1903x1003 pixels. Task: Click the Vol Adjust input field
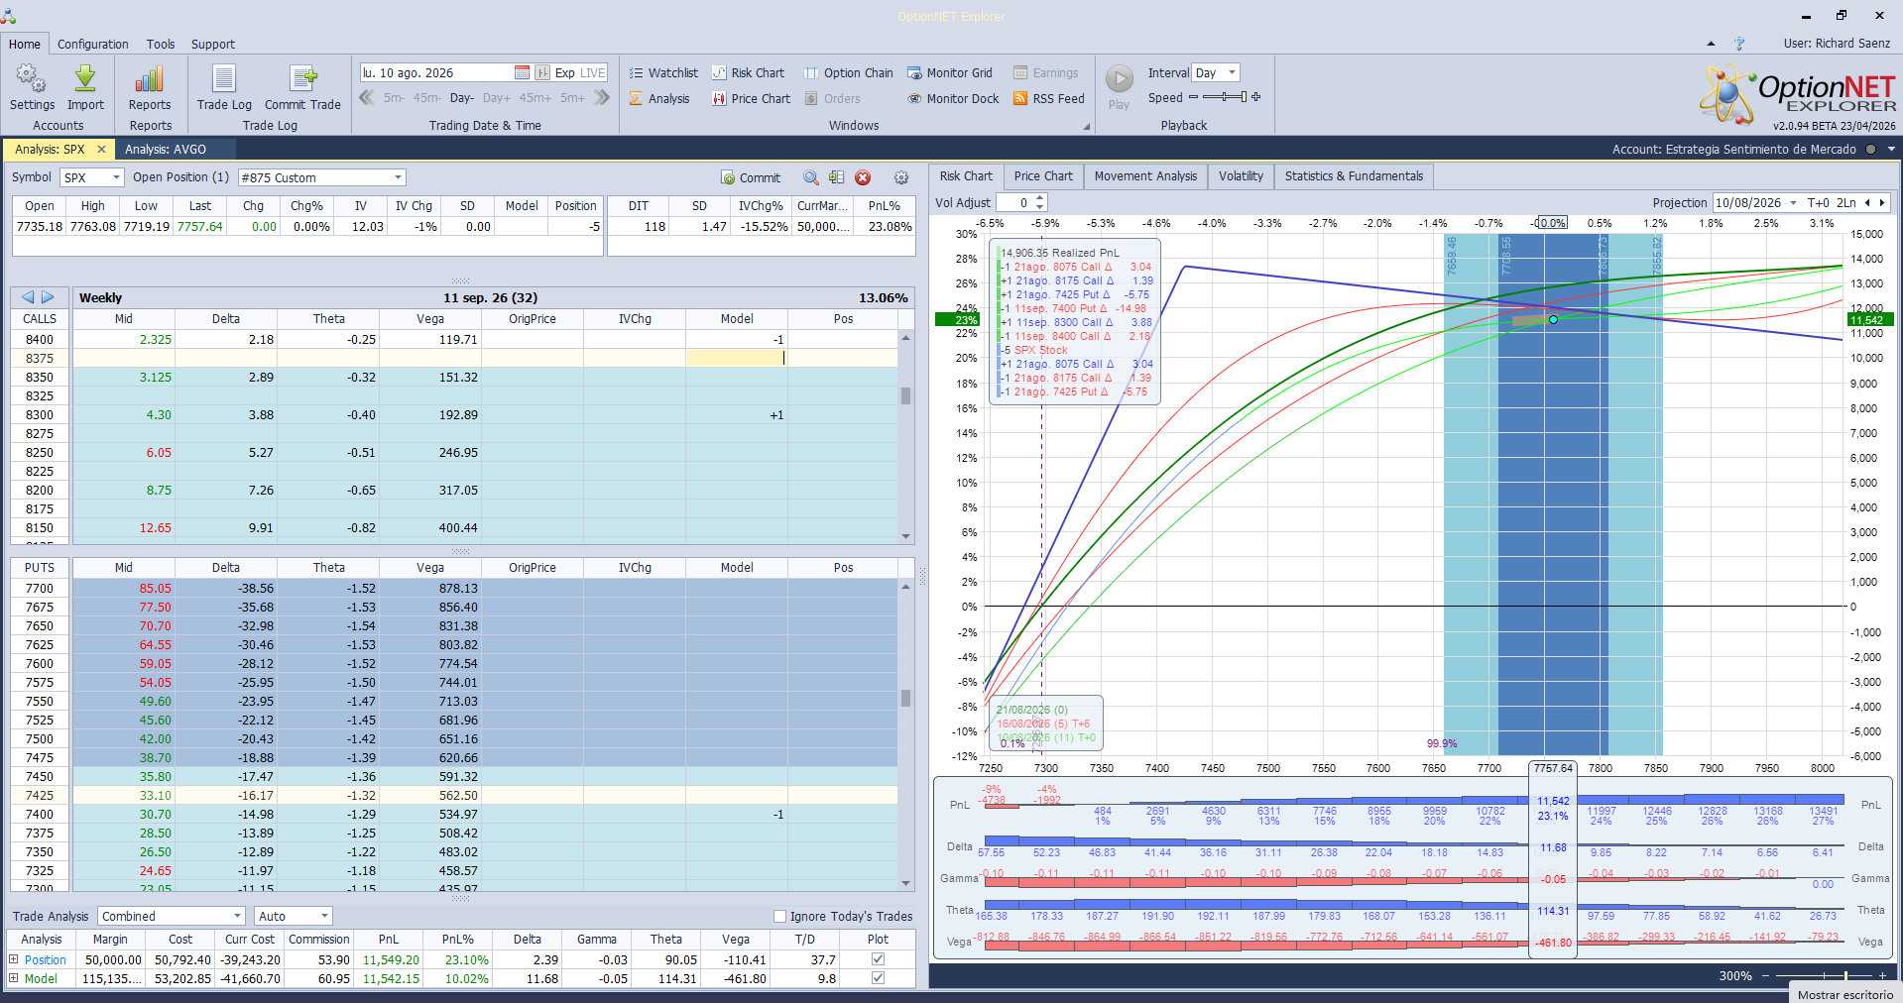tap(1014, 202)
